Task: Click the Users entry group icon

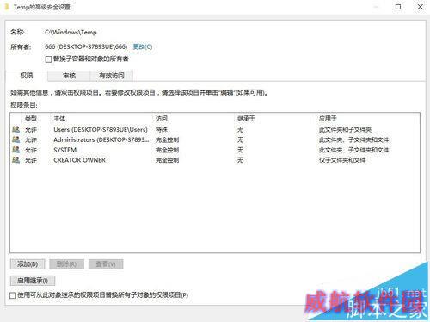Action: tap(16, 129)
